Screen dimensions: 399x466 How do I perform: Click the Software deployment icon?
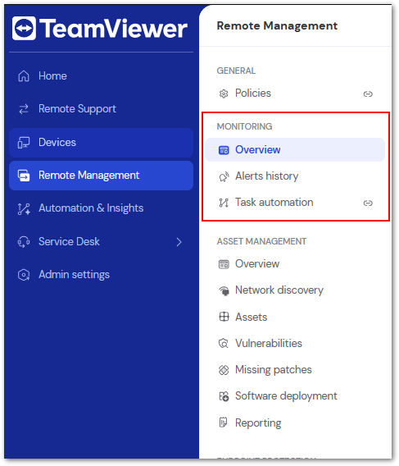coord(224,396)
